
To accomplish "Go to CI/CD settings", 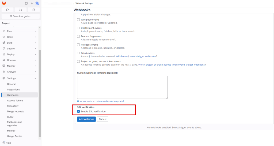I will (x=10, y=117).
